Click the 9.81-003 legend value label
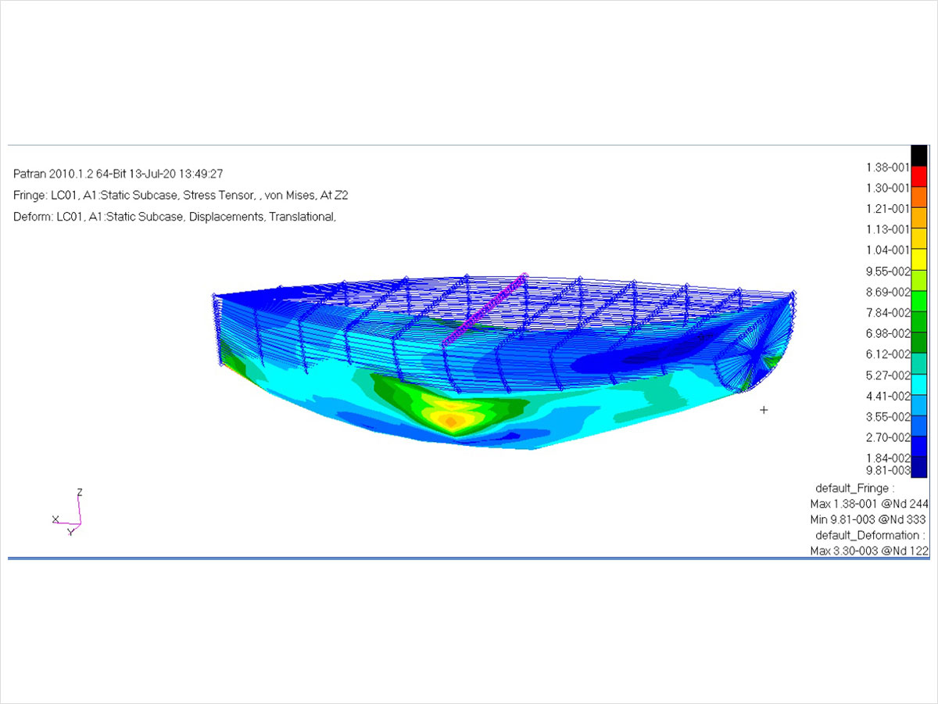938x704 pixels. point(887,470)
